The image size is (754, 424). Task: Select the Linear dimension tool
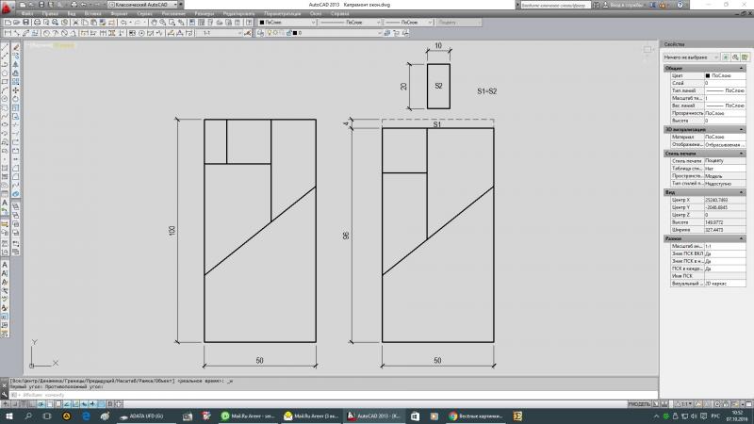click(x=8, y=33)
